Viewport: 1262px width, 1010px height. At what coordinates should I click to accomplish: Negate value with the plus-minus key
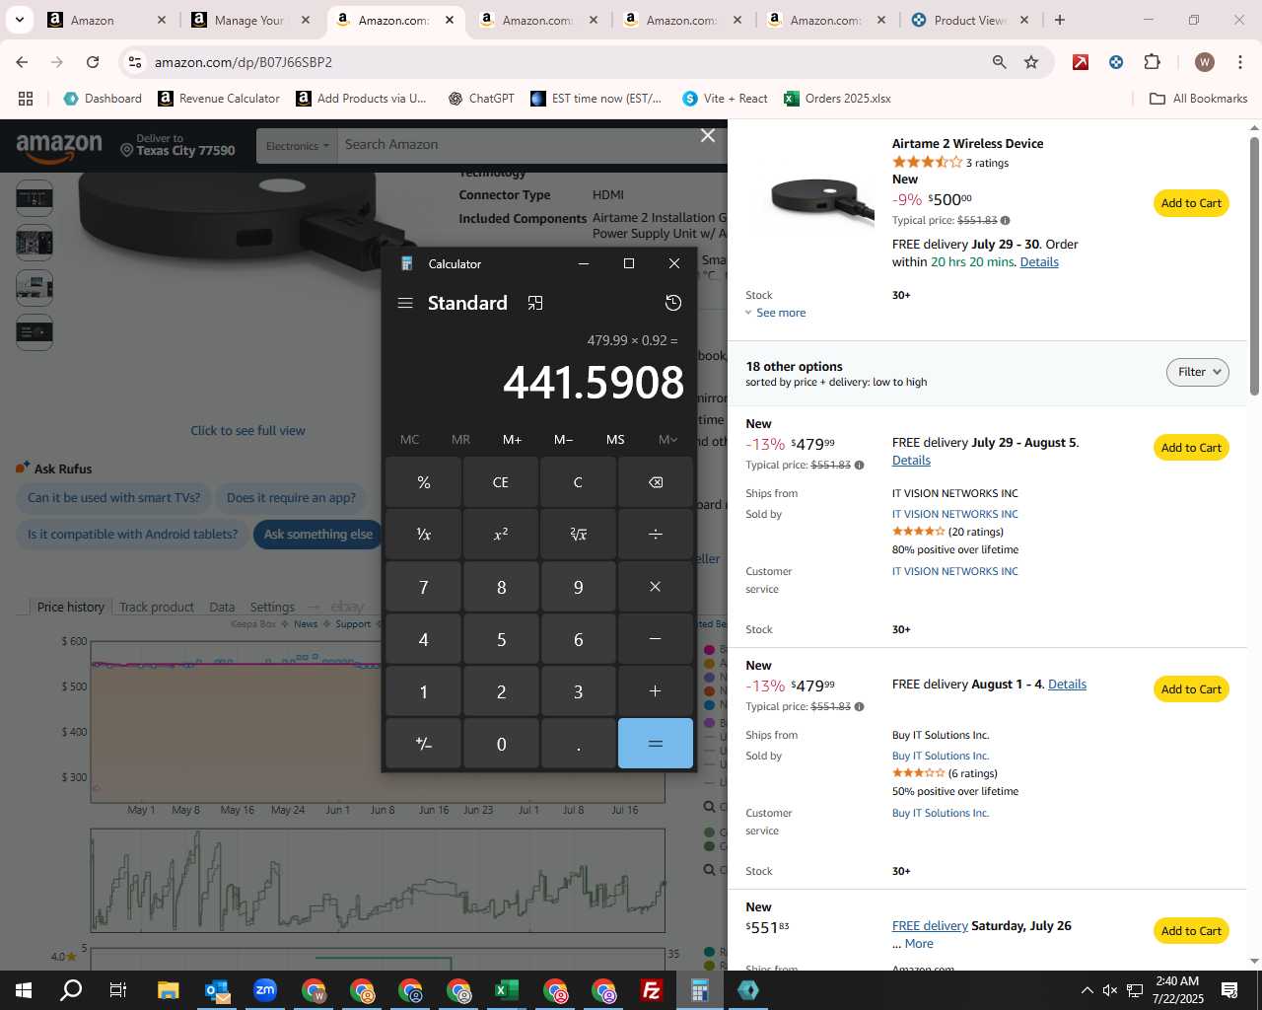[x=424, y=744]
